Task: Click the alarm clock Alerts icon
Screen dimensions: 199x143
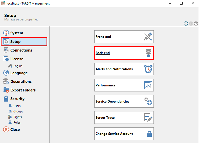Action: tap(148, 69)
